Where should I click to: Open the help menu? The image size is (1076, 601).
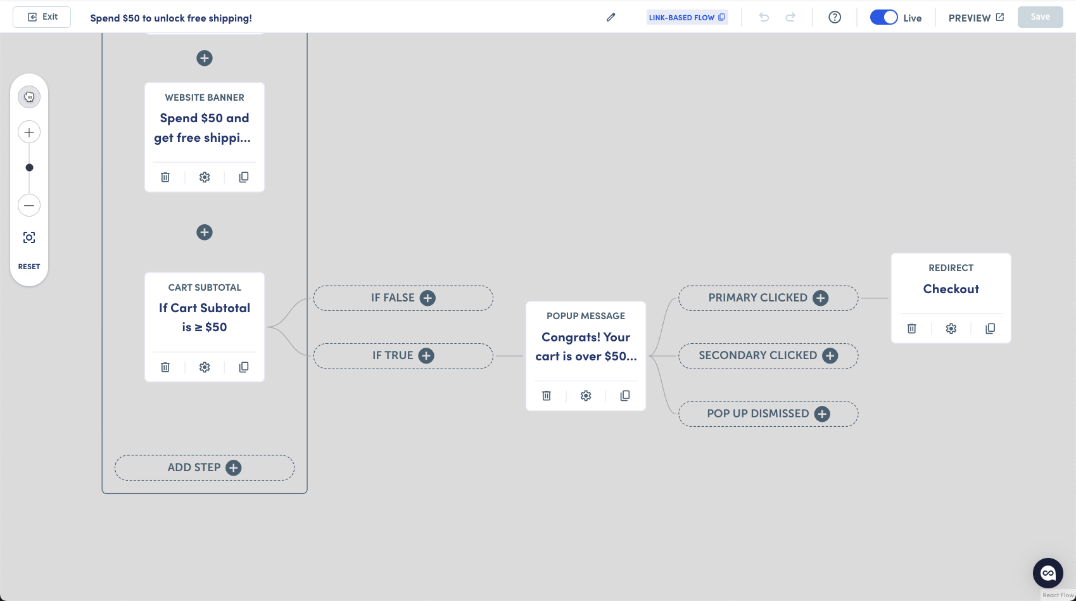pos(834,17)
